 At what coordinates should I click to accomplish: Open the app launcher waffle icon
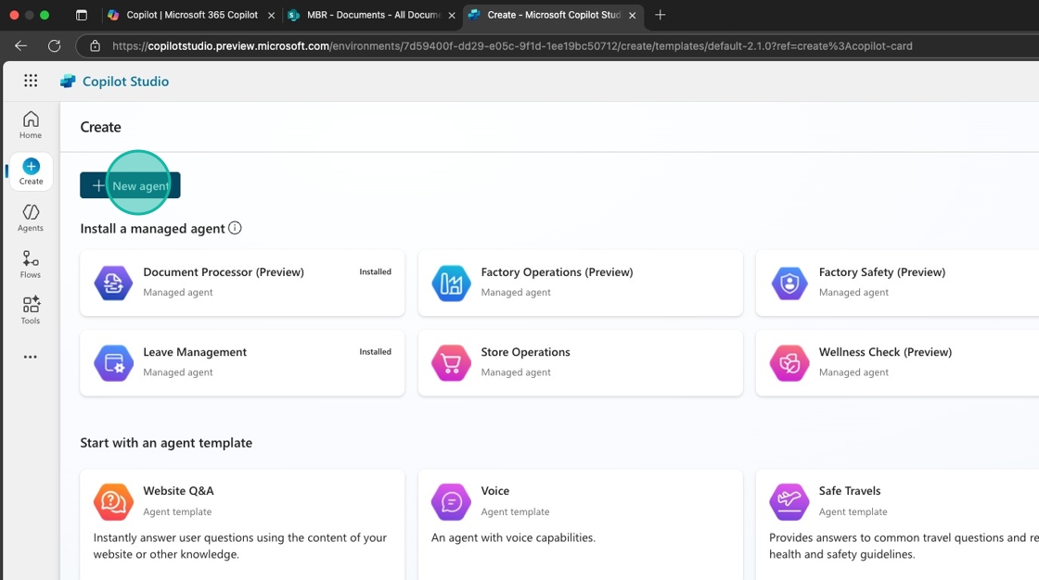[31, 81]
